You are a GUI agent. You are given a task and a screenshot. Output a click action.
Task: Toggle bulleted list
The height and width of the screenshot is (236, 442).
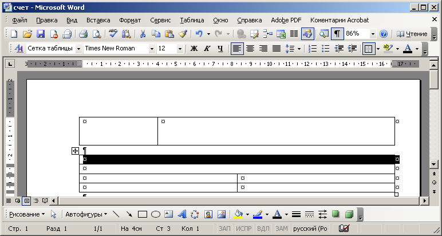click(326, 49)
